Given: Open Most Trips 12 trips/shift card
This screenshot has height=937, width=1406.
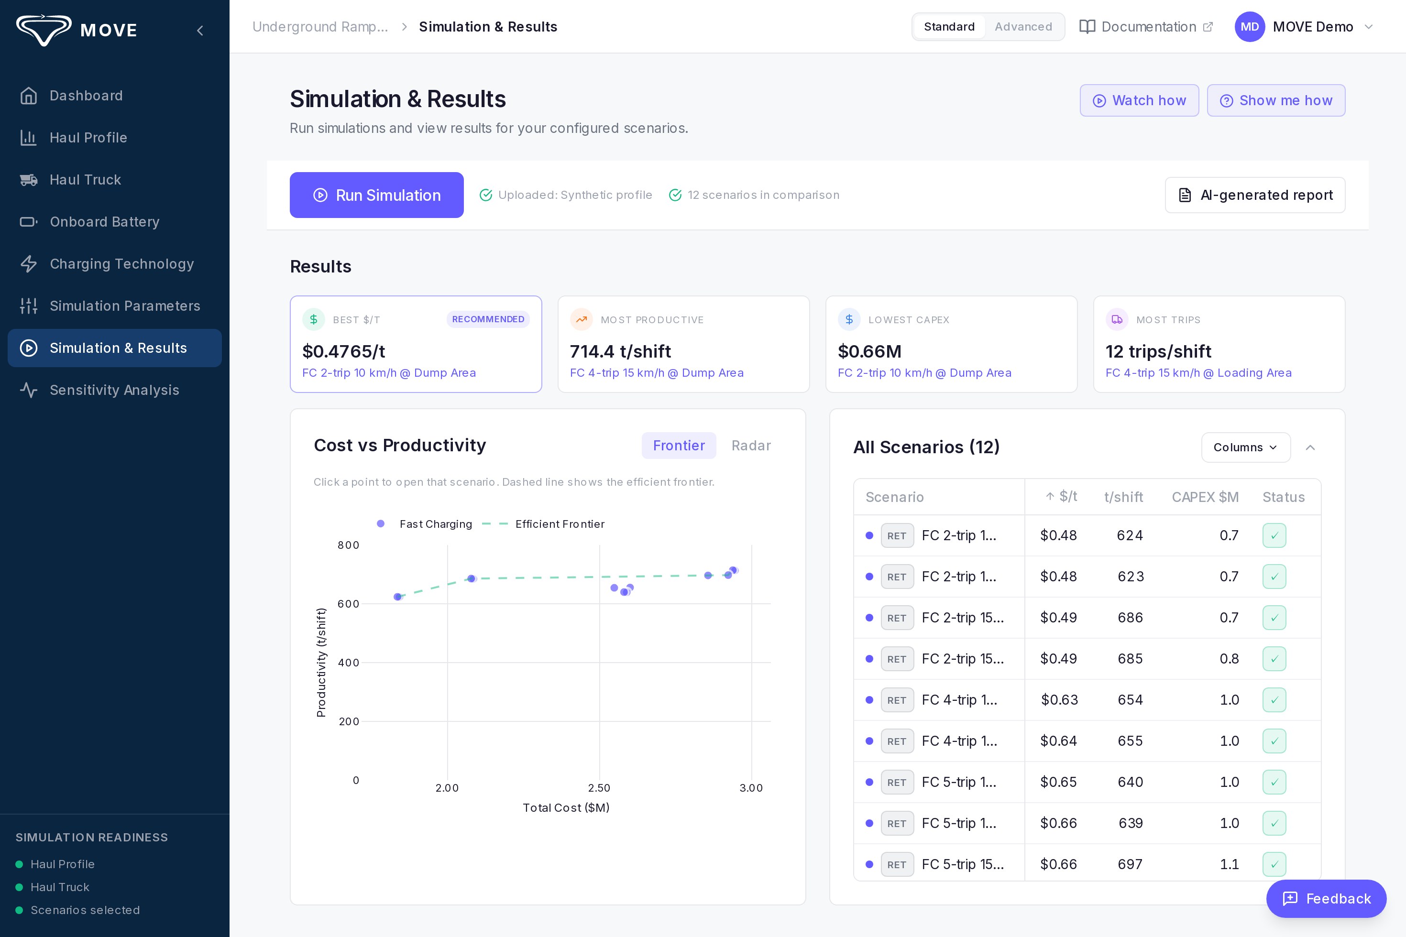Looking at the screenshot, I should [x=1219, y=344].
